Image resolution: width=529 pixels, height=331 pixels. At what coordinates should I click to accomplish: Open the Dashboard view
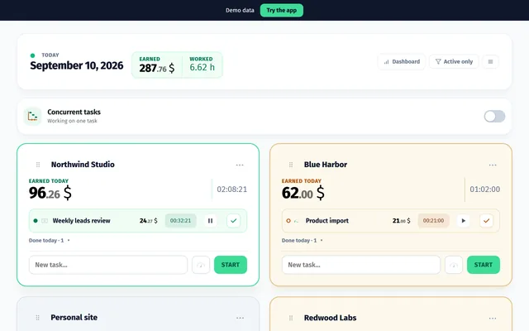(x=402, y=62)
